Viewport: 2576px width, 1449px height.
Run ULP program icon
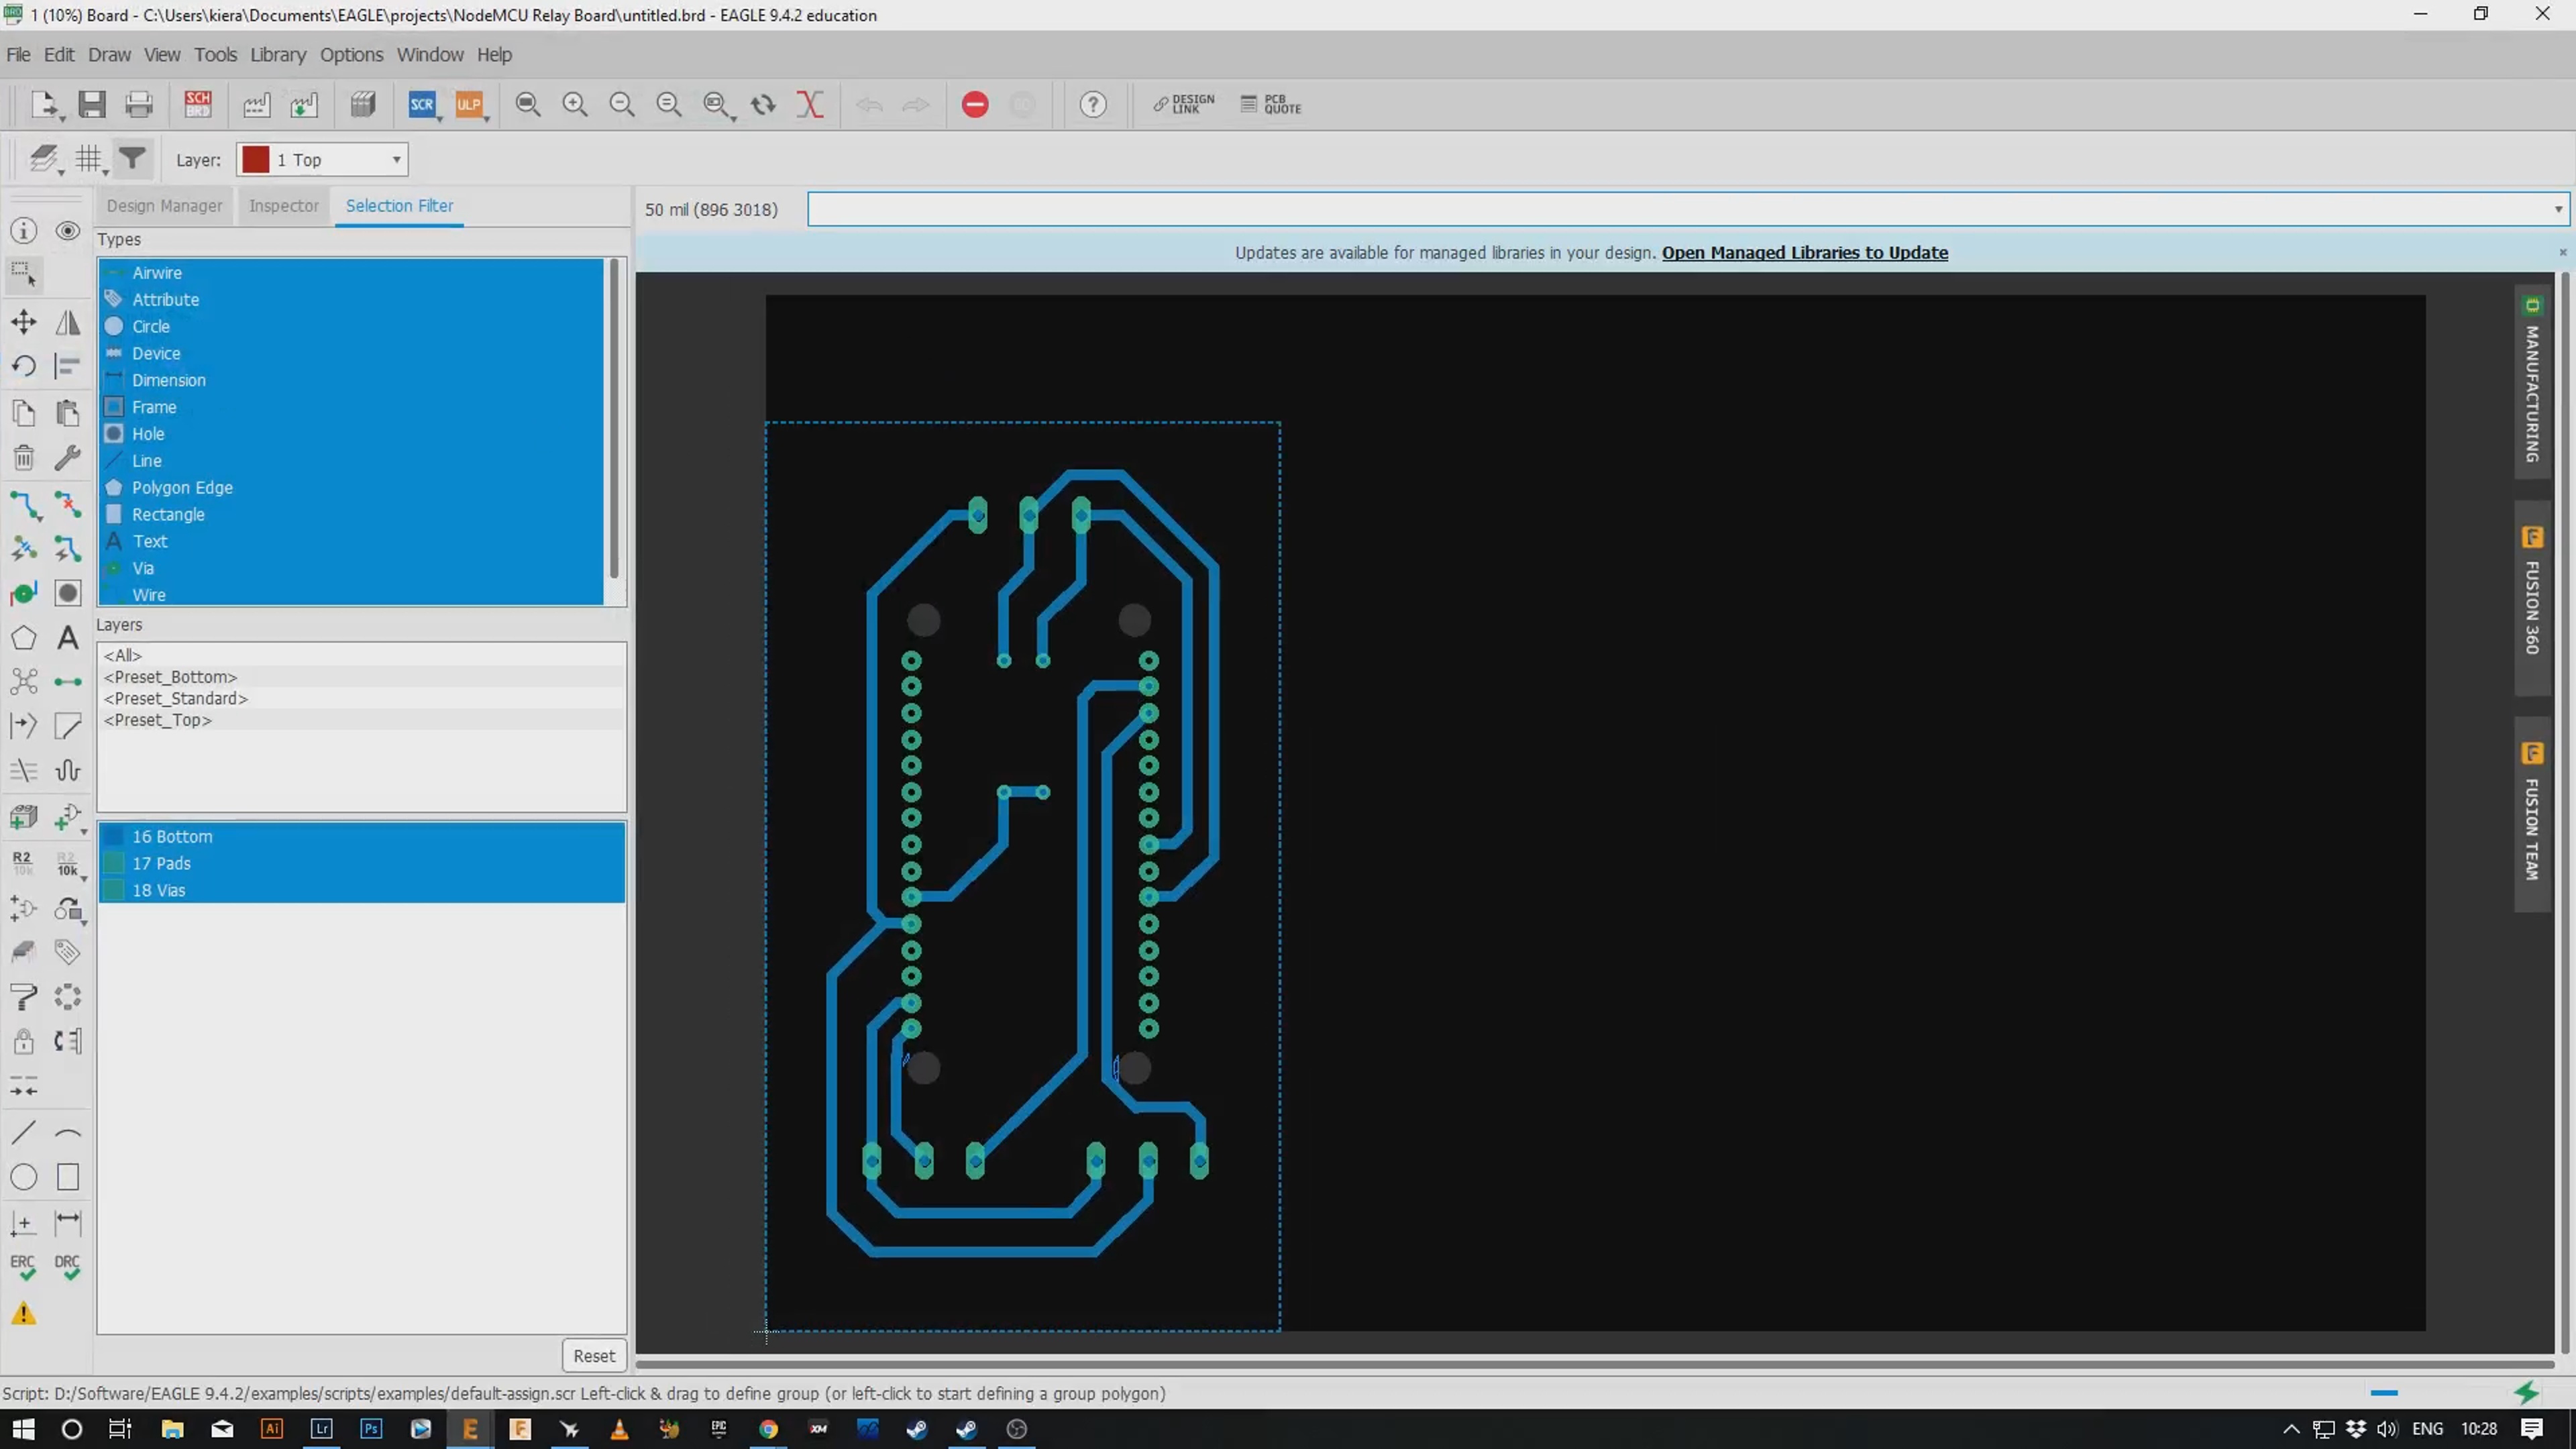[469, 105]
